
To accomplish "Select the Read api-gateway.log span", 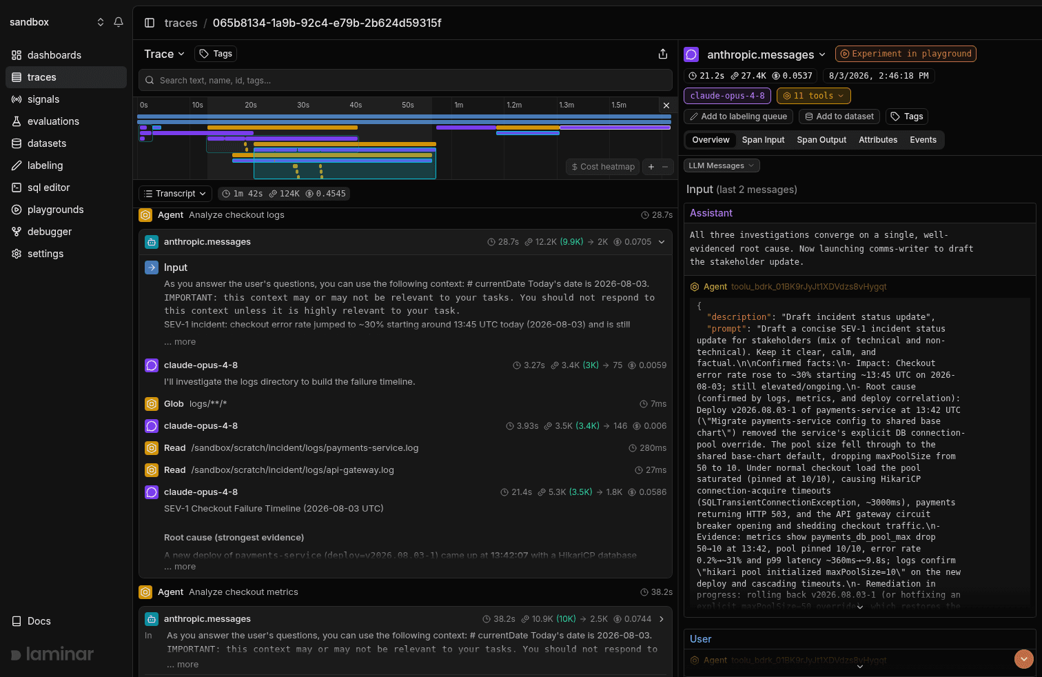I will click(x=405, y=470).
